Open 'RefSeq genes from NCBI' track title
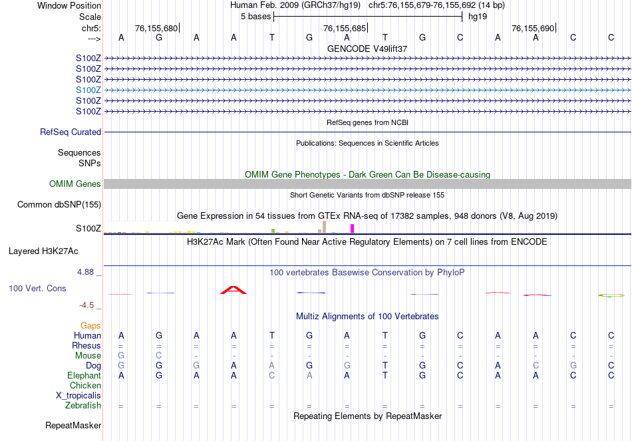The image size is (632, 441). [x=367, y=122]
